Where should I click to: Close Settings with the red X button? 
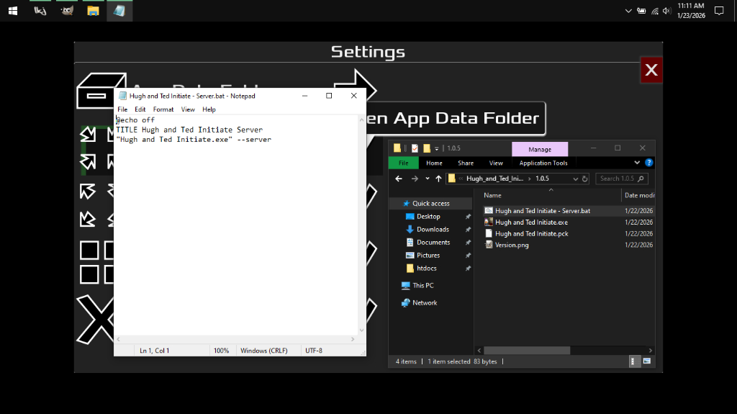click(x=651, y=70)
